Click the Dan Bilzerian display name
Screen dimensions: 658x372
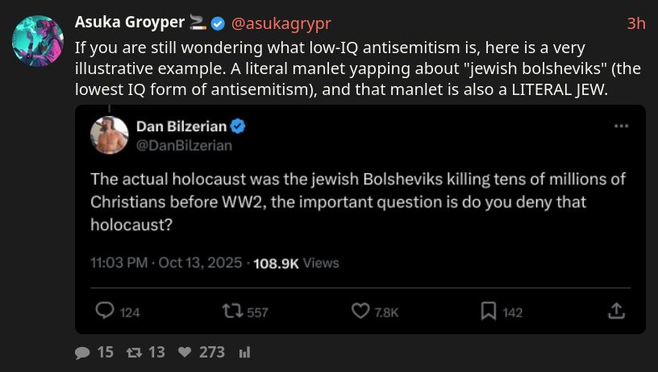(181, 126)
